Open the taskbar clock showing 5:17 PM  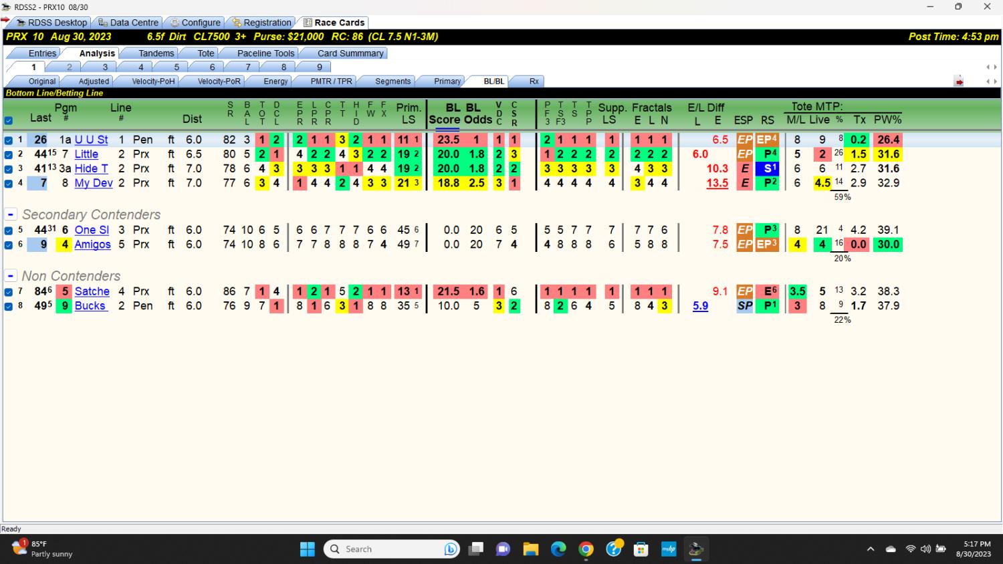[974, 549]
